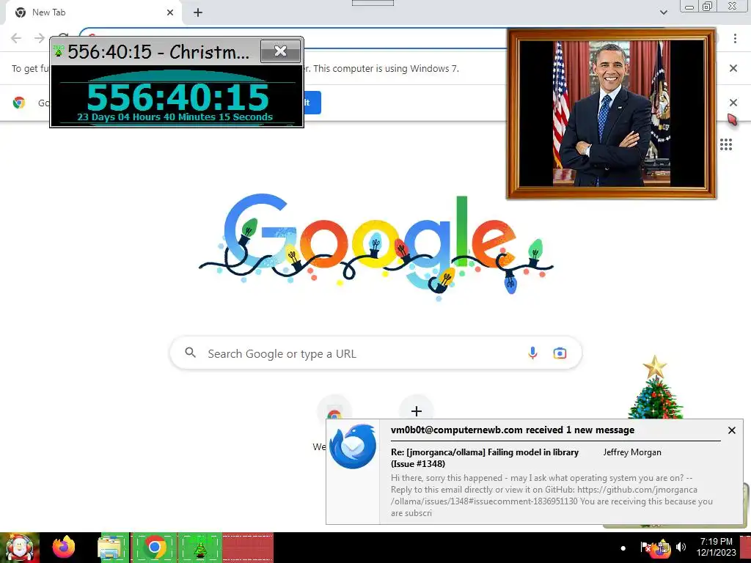
Task: Open the Google apps grid icon
Action: [x=726, y=144]
